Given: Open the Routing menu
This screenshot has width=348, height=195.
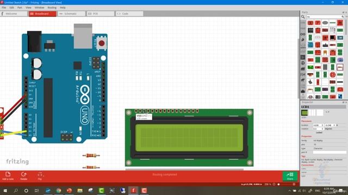Looking at the screenshot, I should pyautogui.click(x=52, y=8).
